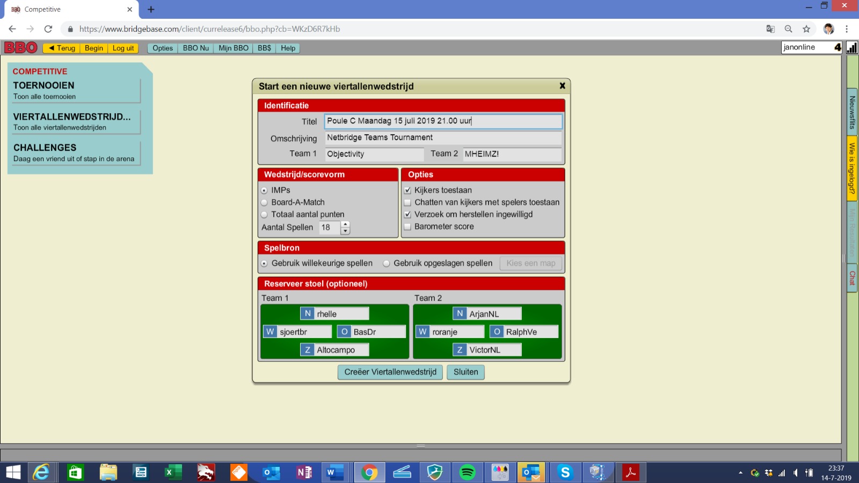Viewport: 859px width, 483px height.
Task: Close the new team match dialog
Action: 562,86
